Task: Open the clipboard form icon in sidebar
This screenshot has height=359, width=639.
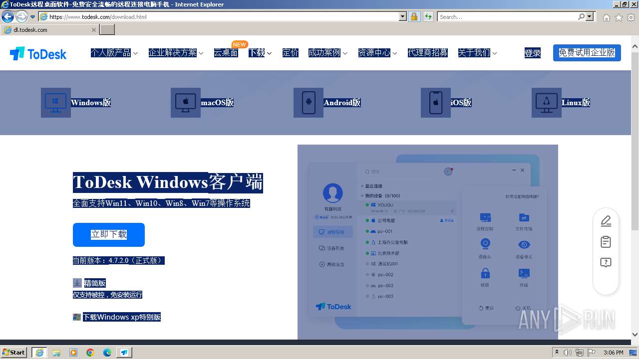Action: (606, 242)
